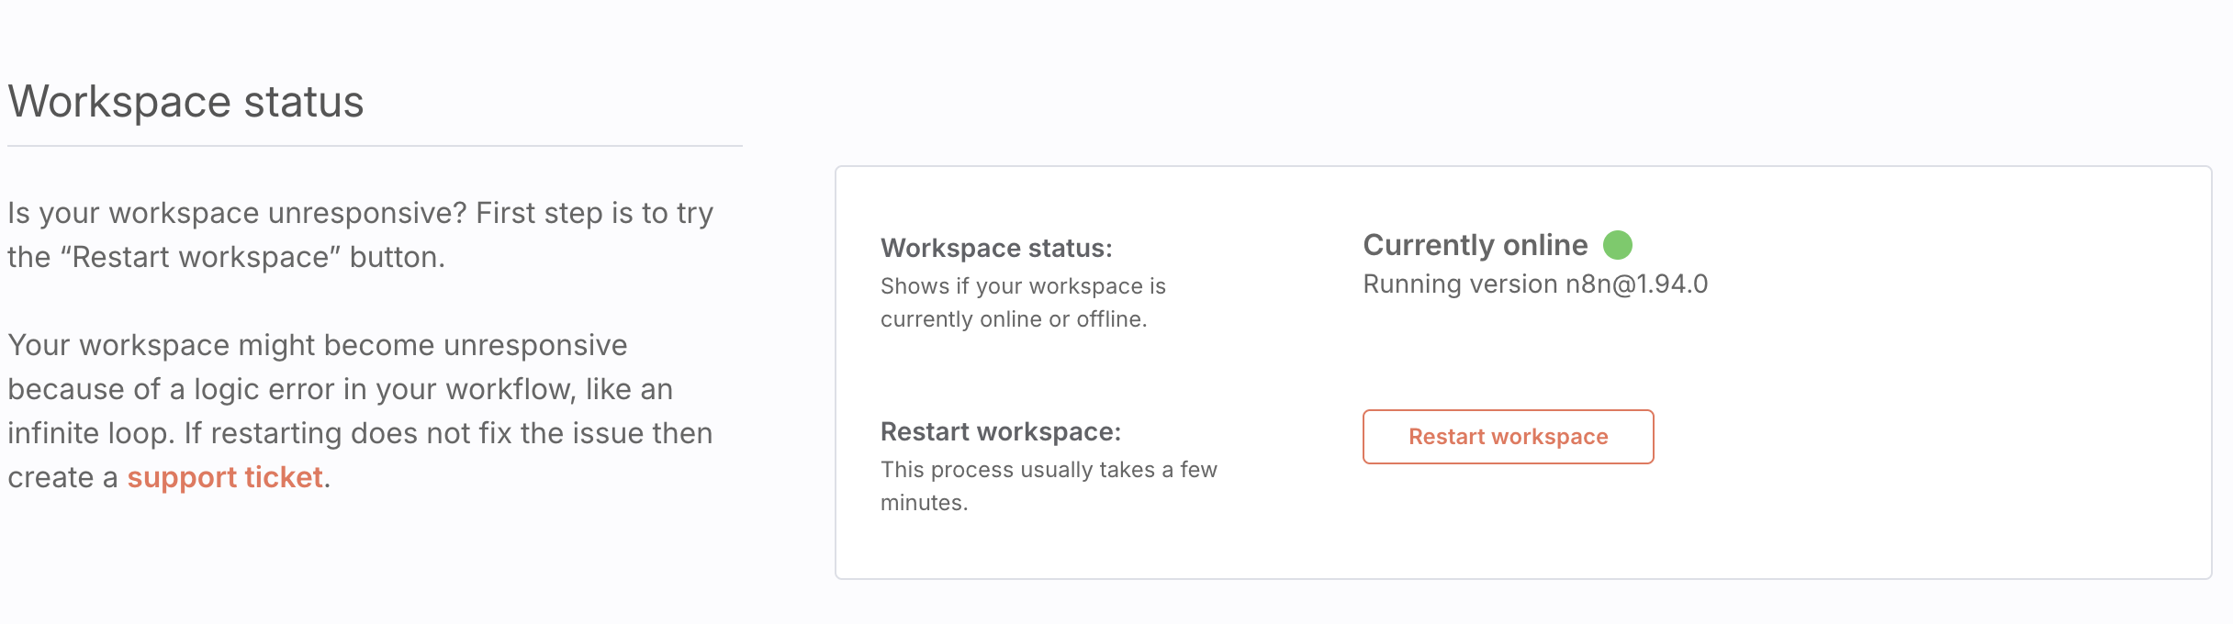Click the paragraph mentioning an infinite loop
The image size is (2233, 624).
coord(360,411)
